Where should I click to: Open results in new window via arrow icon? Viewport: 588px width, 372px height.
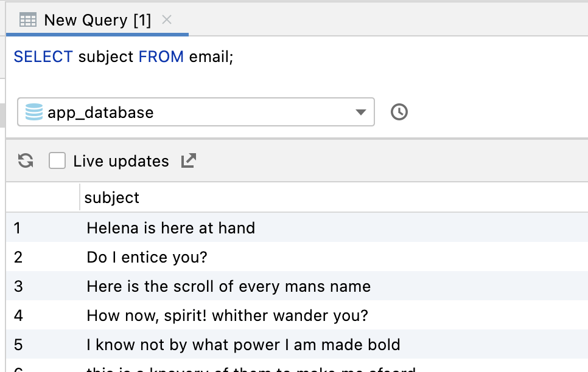coord(189,161)
